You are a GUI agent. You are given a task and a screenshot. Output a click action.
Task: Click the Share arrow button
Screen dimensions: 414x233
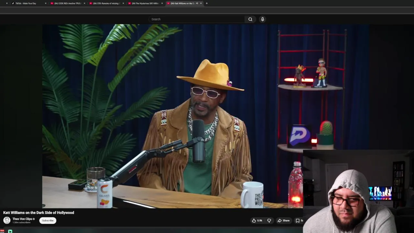coord(284,220)
